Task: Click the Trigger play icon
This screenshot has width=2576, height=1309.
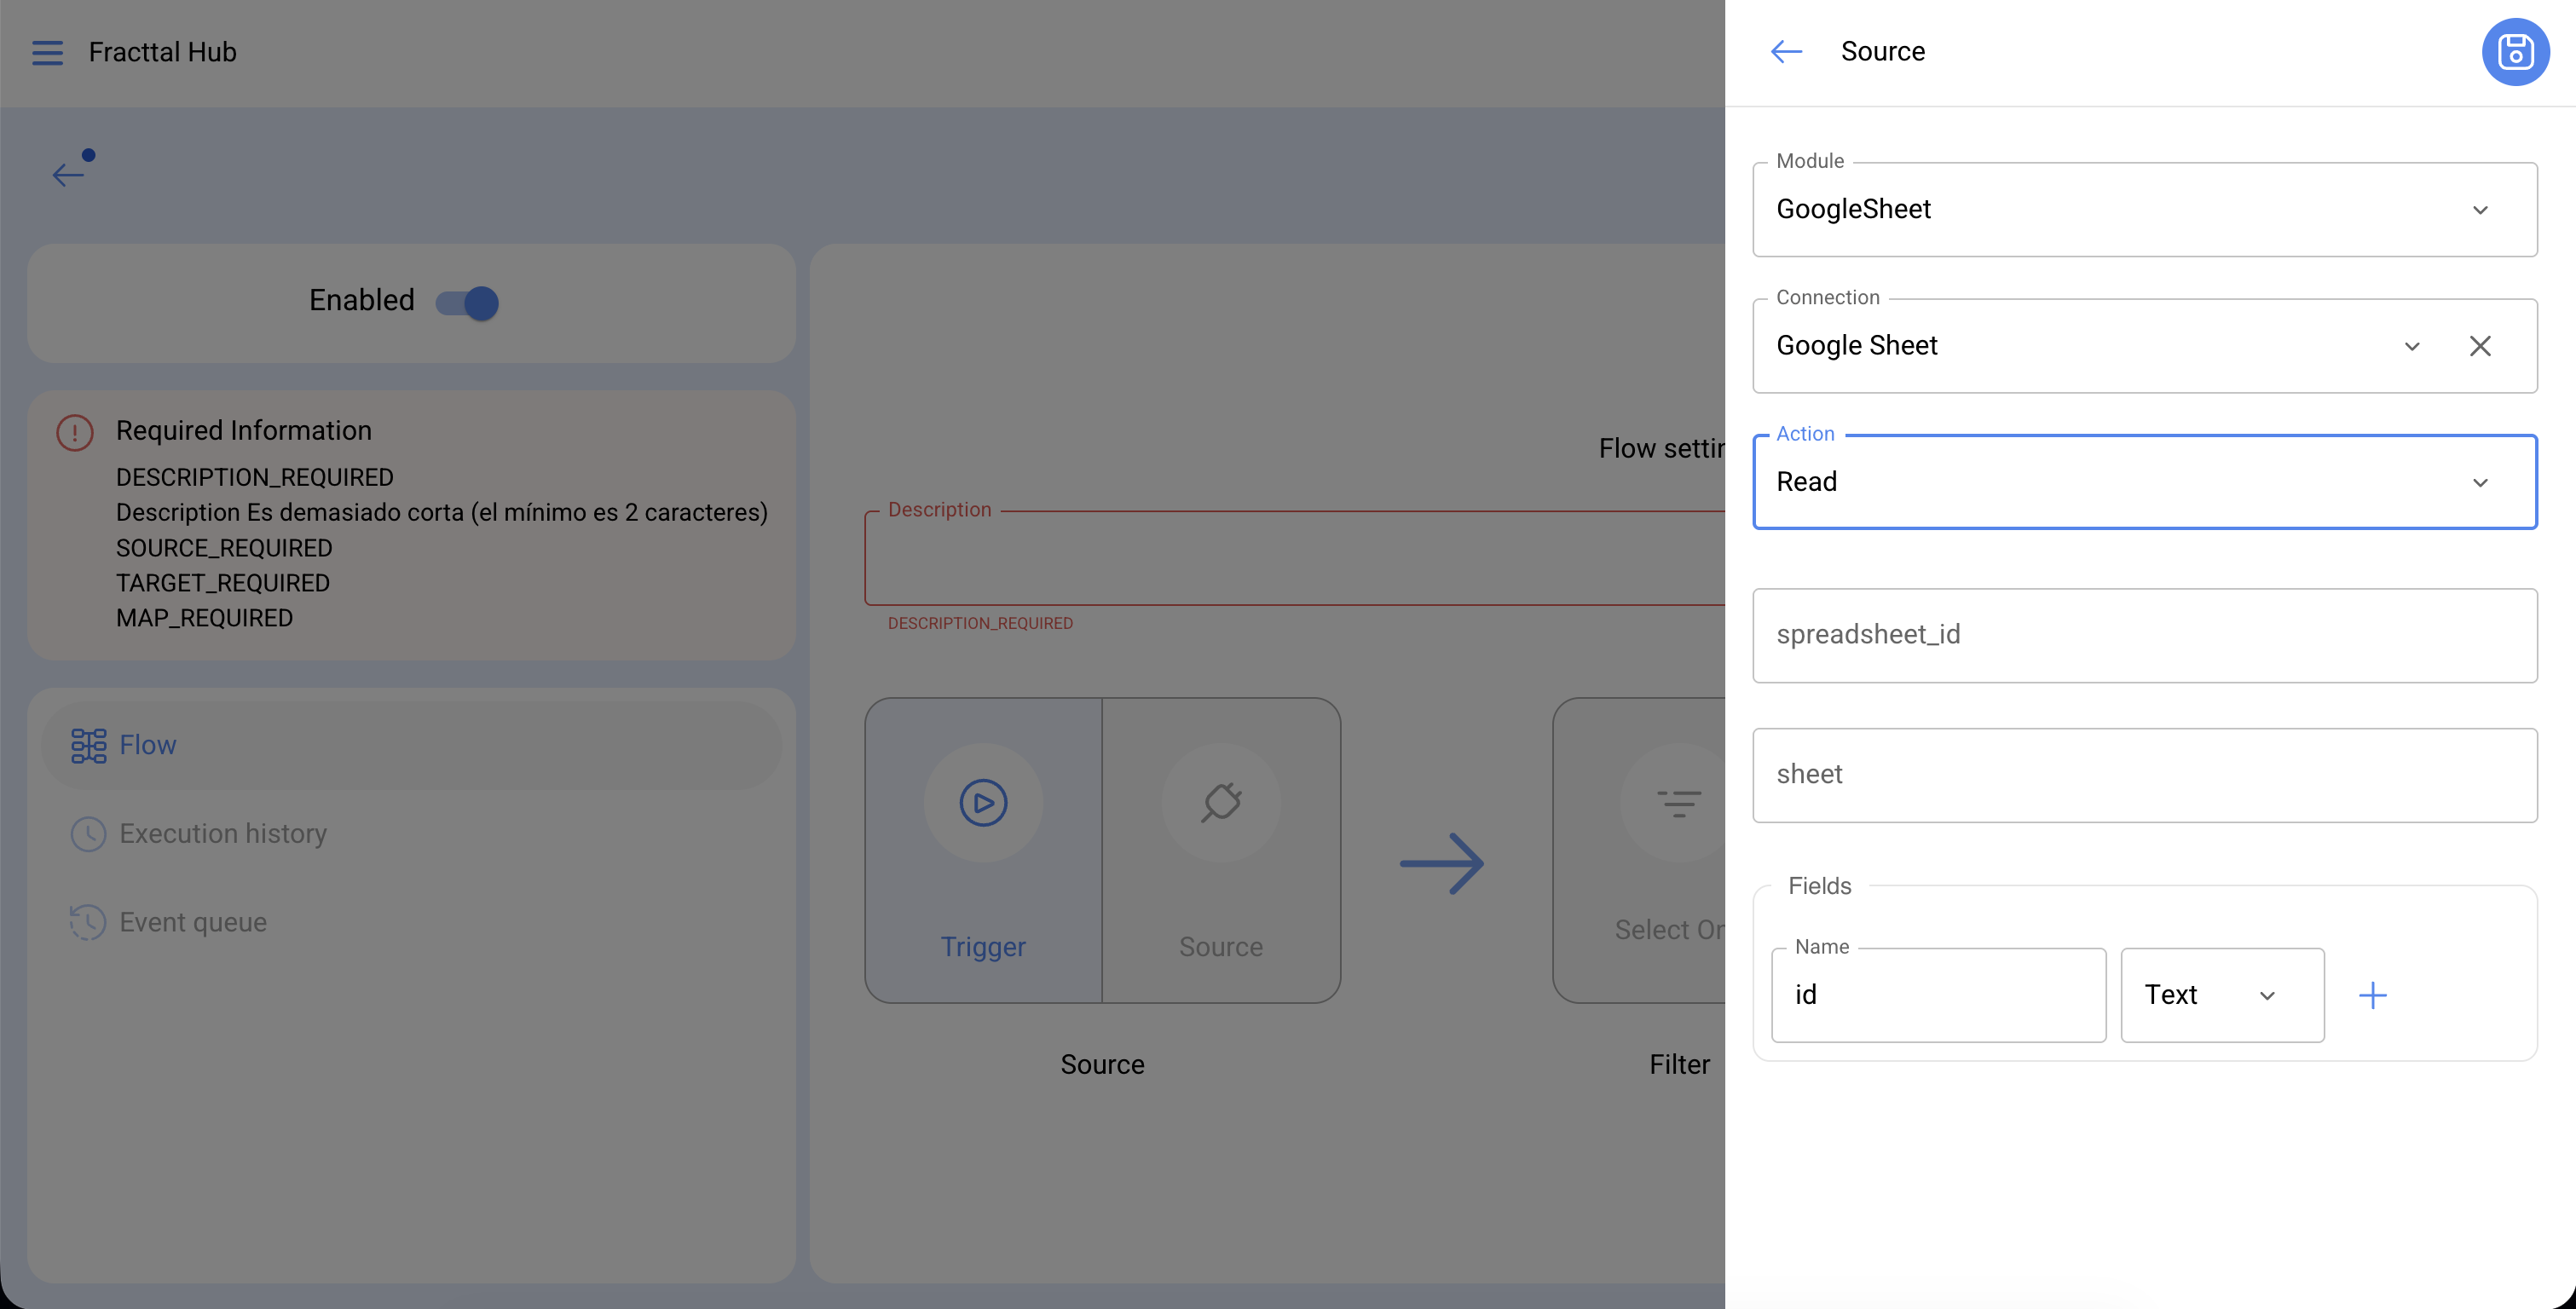Action: coord(982,803)
